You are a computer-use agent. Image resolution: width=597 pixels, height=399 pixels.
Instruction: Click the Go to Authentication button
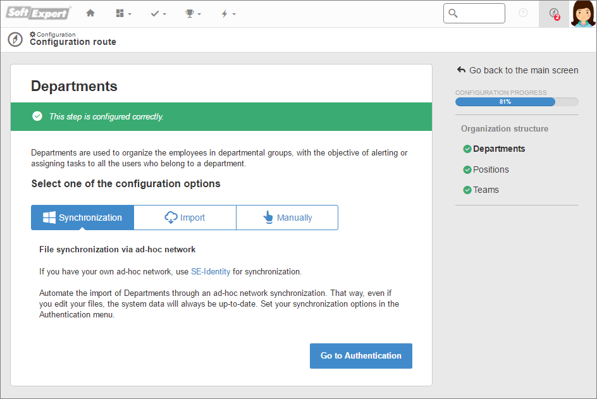(361, 356)
